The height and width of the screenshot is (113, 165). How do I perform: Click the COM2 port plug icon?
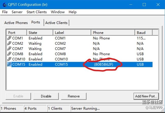pyautogui.click(x=9, y=43)
